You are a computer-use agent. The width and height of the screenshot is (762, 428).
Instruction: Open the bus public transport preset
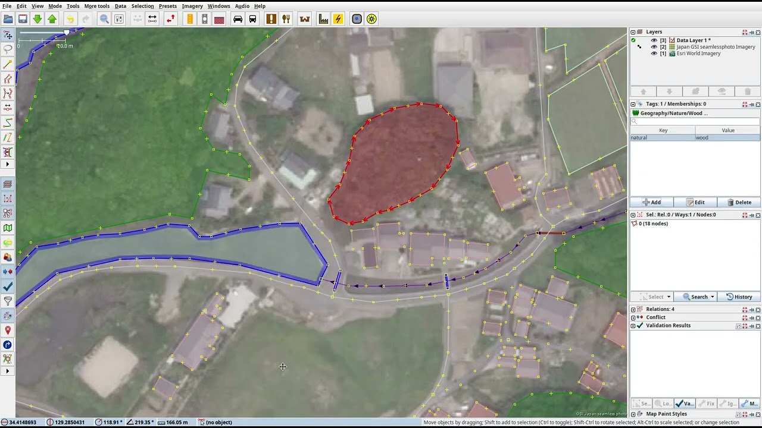coord(252,19)
